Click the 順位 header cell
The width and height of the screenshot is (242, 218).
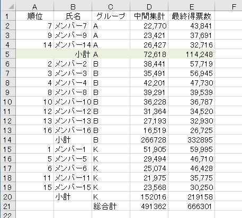(34, 16)
